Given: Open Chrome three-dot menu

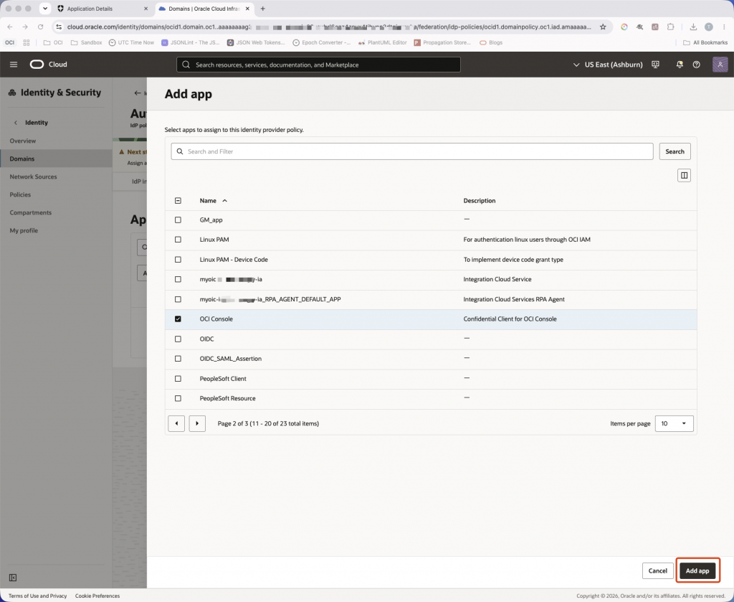Looking at the screenshot, I should (x=724, y=27).
